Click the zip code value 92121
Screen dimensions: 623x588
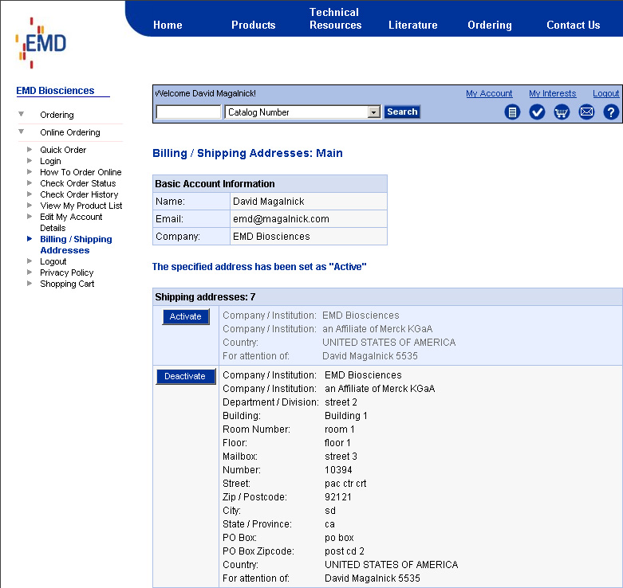[338, 497]
